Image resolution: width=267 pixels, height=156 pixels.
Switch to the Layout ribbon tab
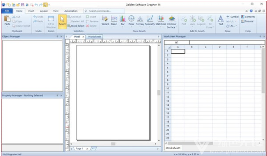click(44, 11)
